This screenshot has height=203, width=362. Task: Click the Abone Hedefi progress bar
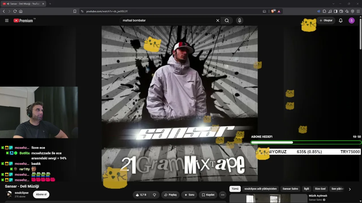click(x=306, y=143)
